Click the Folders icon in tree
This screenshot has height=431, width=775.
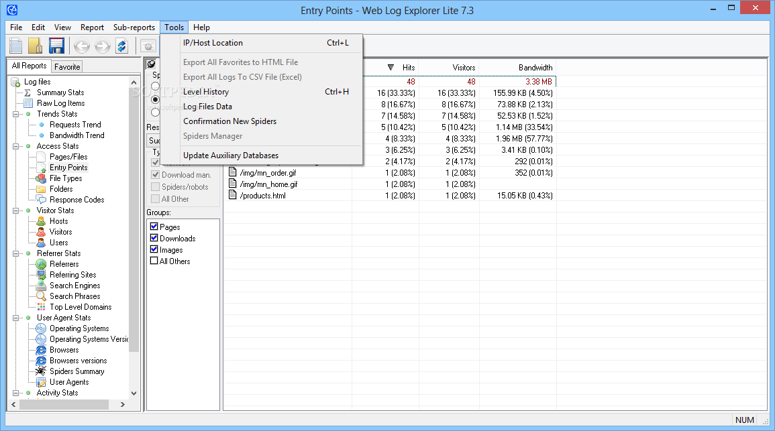point(42,189)
